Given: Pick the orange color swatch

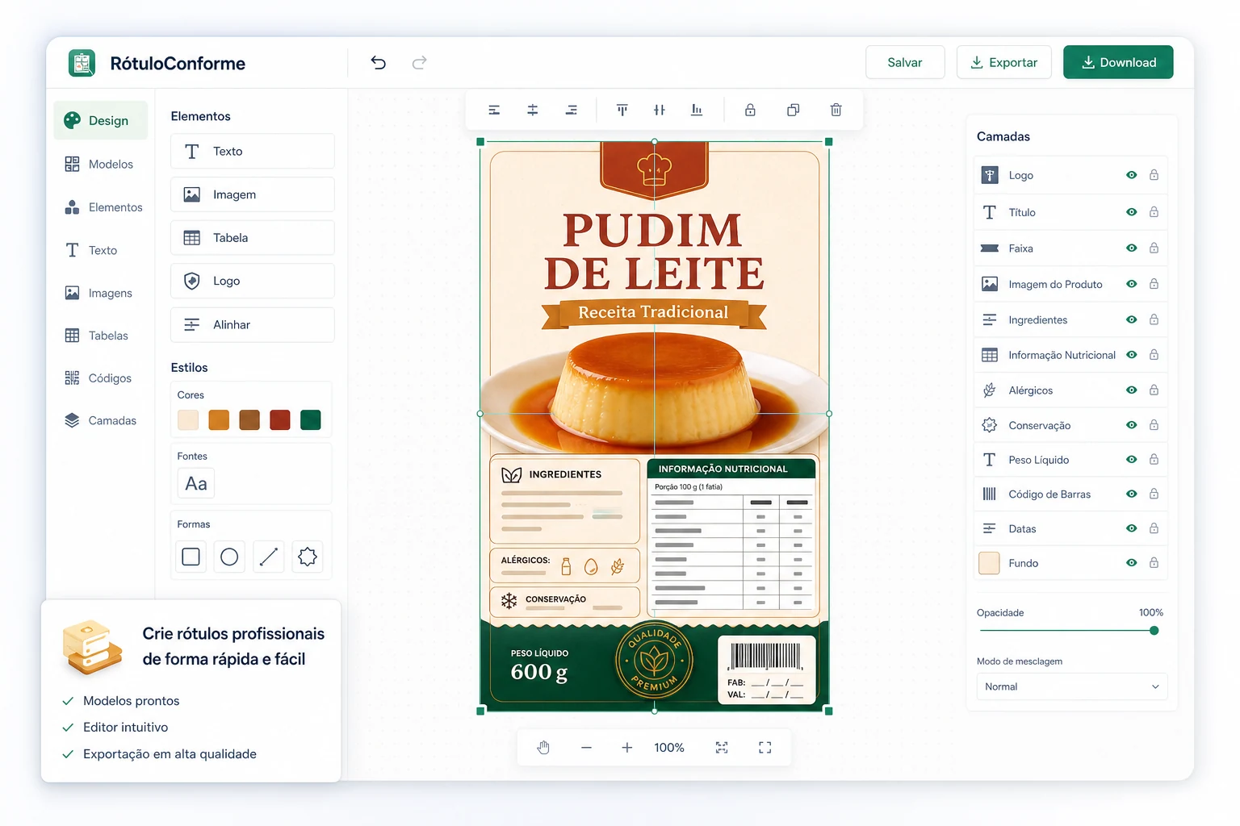Looking at the screenshot, I should tap(219, 420).
